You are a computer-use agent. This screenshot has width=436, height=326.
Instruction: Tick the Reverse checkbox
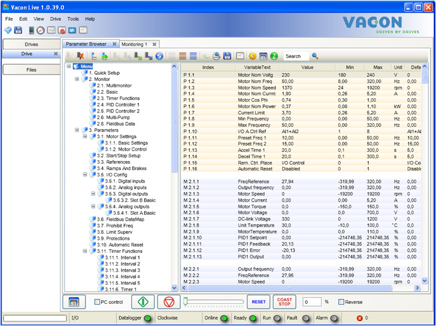pyautogui.click(x=341, y=302)
